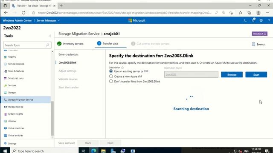273x153 pixels.
Task: Select Don't transfer files from 2ws2008.Dlink
Action: point(111,81)
